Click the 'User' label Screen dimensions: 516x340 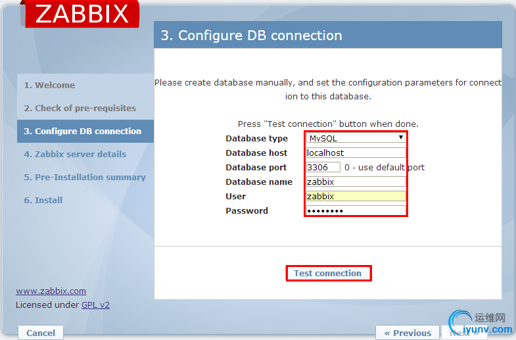(235, 197)
